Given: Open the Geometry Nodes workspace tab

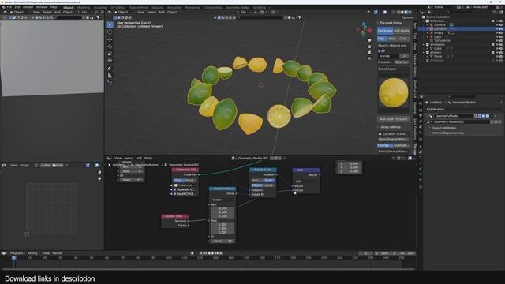Looking at the screenshot, I should (x=237, y=7).
